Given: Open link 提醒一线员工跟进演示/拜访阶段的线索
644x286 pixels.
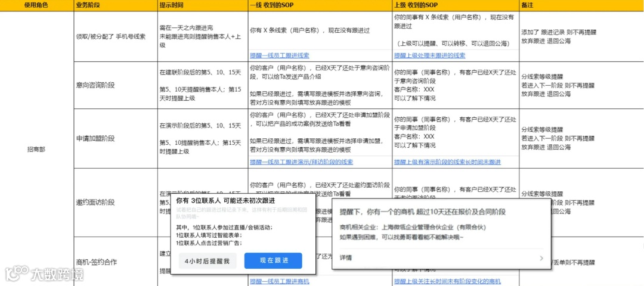Looking at the screenshot, I should pos(301,162).
